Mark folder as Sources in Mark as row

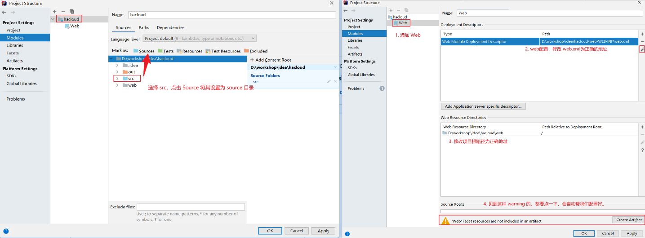(x=144, y=51)
